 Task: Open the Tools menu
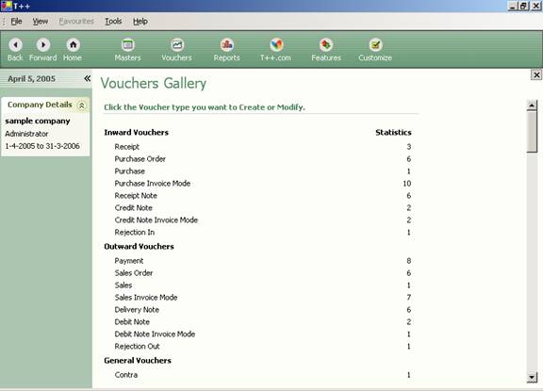(113, 22)
